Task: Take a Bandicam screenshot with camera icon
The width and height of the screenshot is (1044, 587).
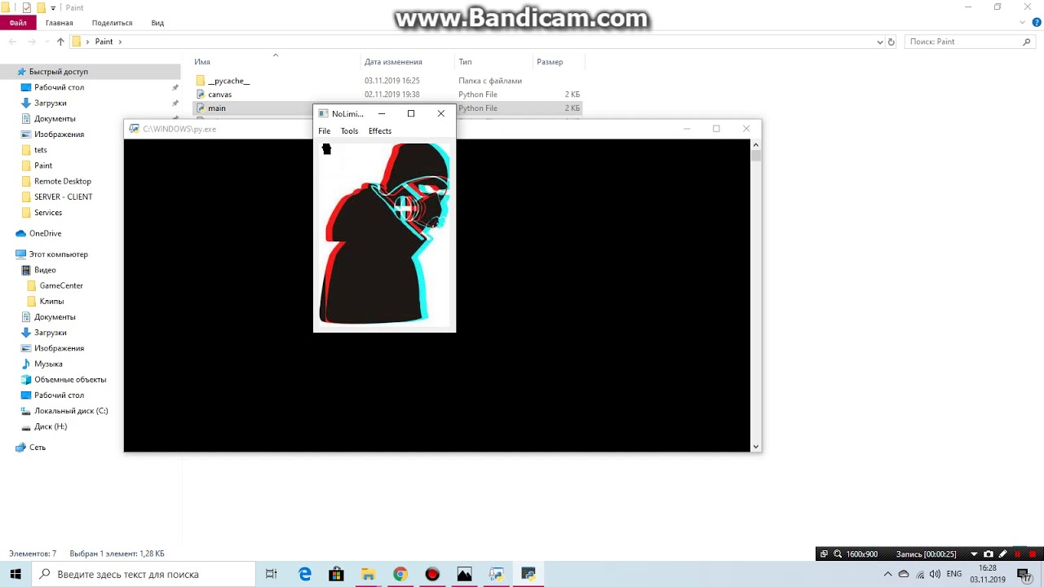Action: tap(989, 554)
